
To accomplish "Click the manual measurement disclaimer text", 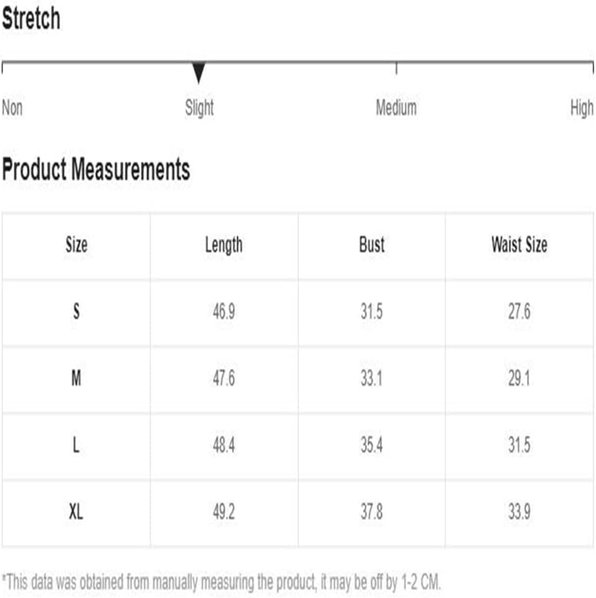I will coord(221,582).
